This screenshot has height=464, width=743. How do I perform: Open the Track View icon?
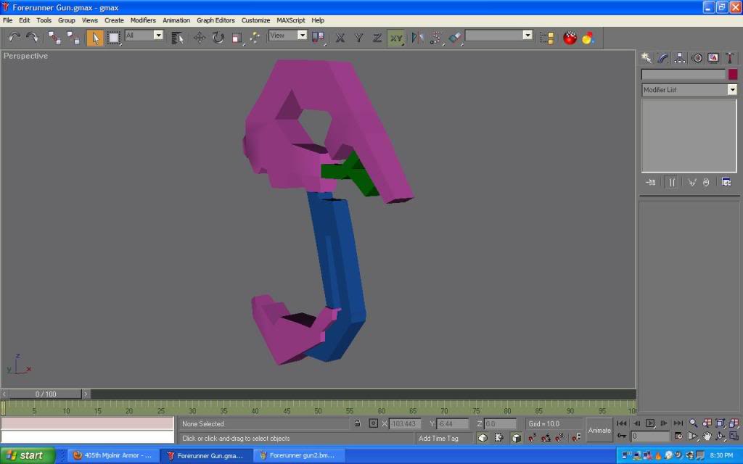tap(547, 38)
